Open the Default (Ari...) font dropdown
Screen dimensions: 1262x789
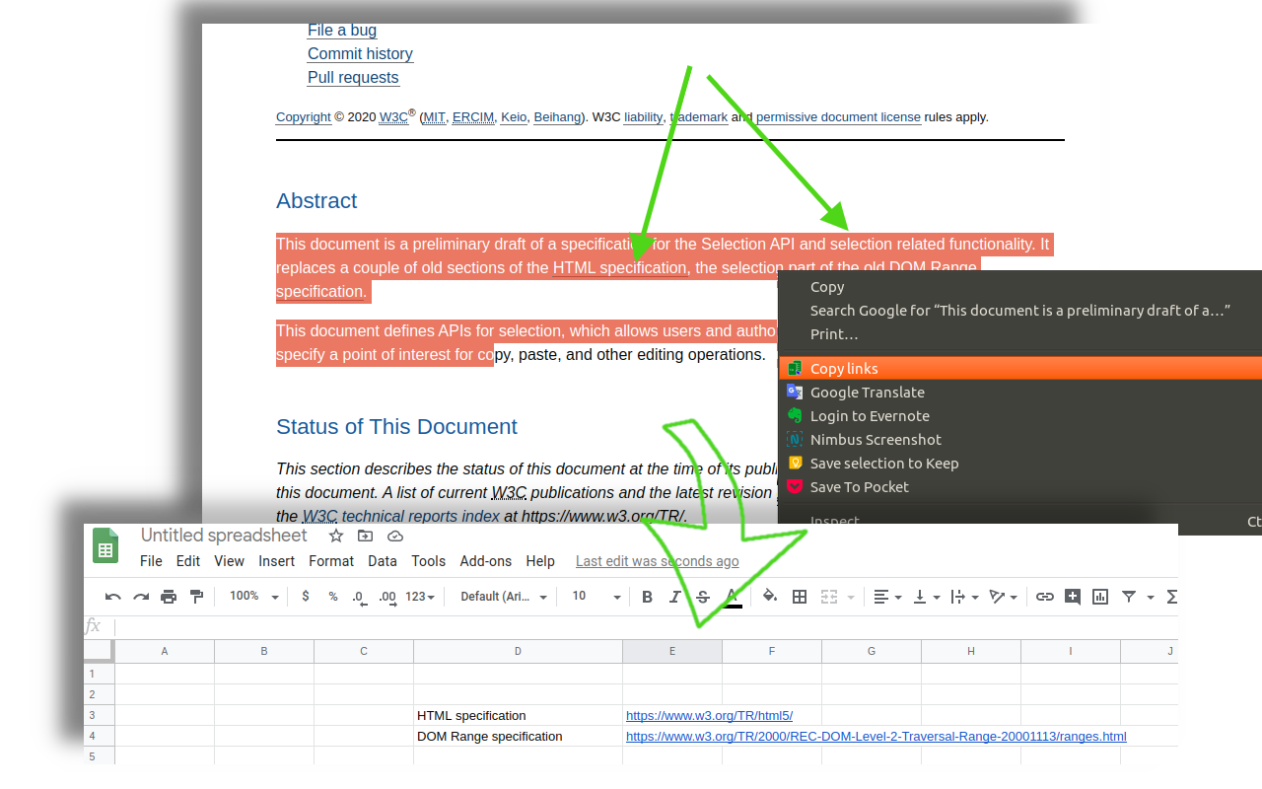point(504,597)
